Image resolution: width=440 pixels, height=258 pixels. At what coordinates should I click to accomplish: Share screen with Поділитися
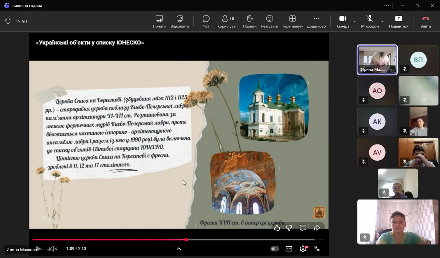pos(399,21)
